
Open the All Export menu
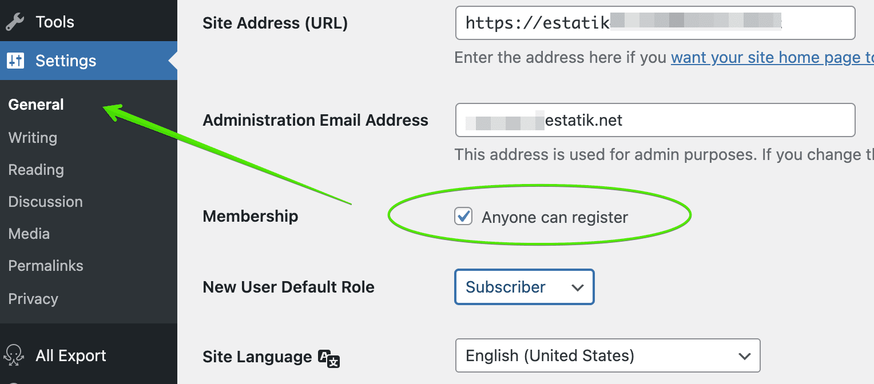click(x=70, y=355)
